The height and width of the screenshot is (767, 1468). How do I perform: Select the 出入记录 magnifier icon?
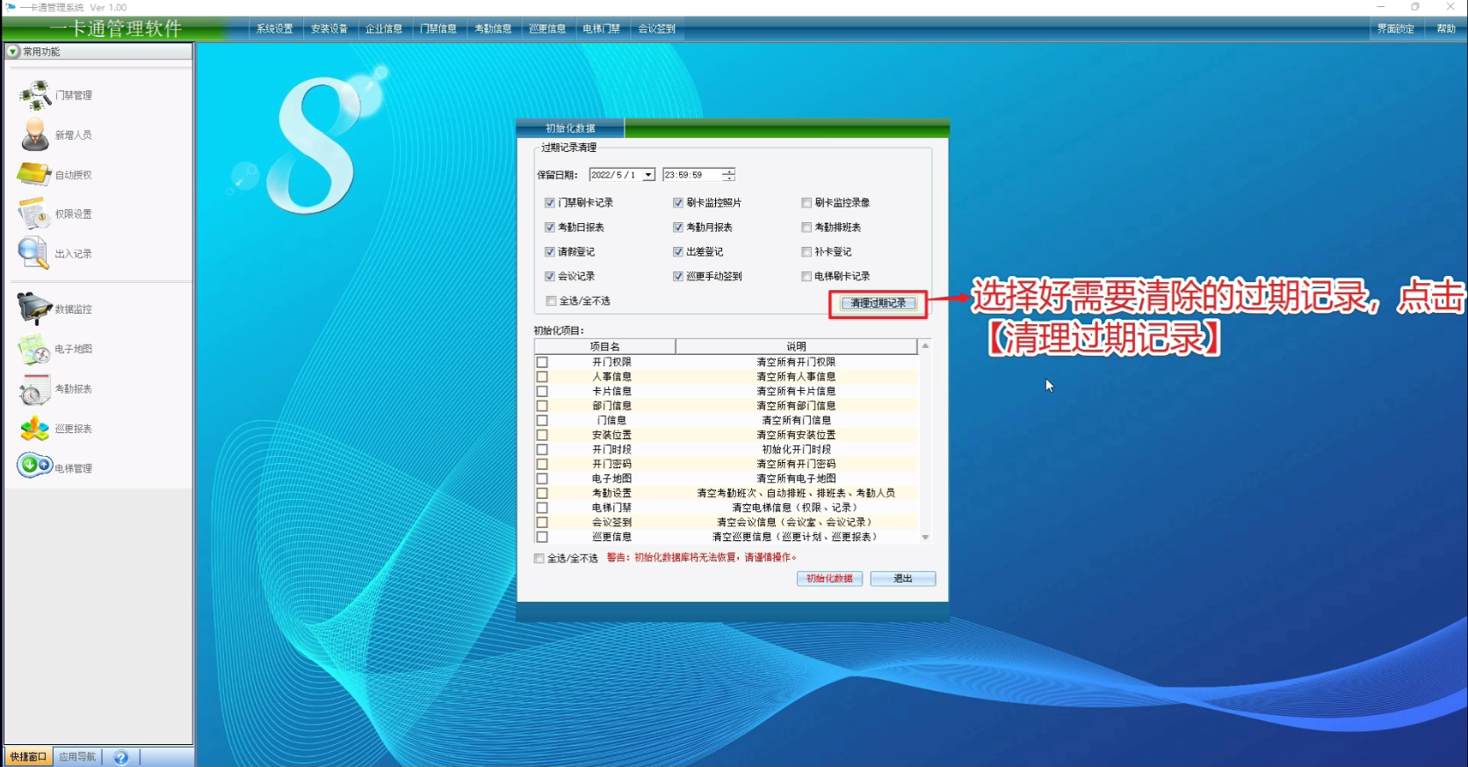[33, 253]
